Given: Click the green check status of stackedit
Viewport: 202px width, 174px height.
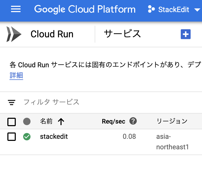Looking at the screenshot, I should [27, 137].
